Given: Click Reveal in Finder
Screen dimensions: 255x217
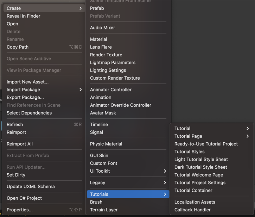Looking at the screenshot, I should pyautogui.click(x=24, y=16).
